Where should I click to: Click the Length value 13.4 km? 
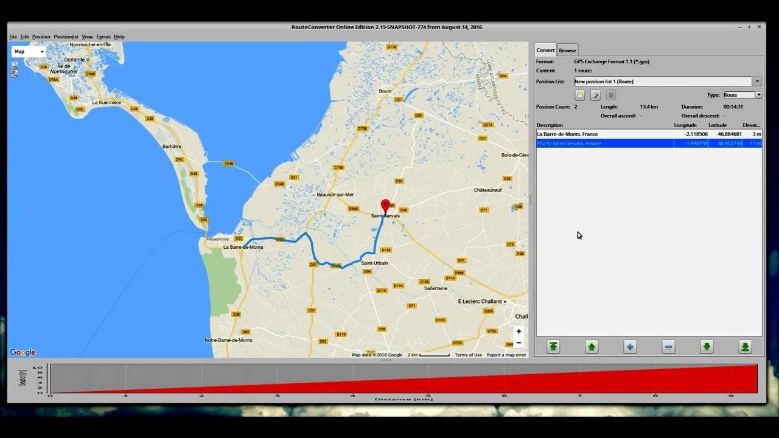[x=649, y=107]
